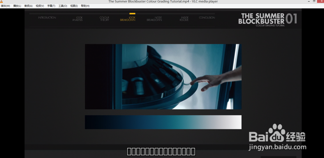The width and height of the screenshot is (324, 158).
Task: Open the 音频(A) audio menu
Action: pyautogui.click(x=28, y=6)
